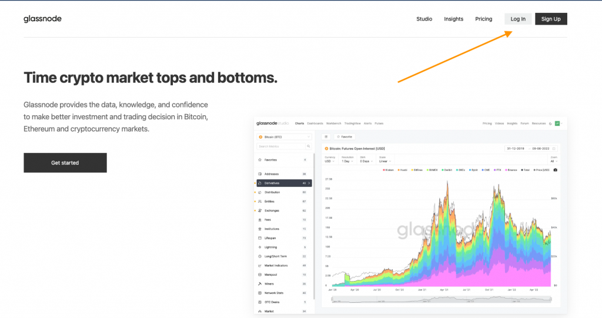Expand the Derivatives chevron arrow
Image resolution: width=602 pixels, height=318 pixels.
pyautogui.click(x=309, y=183)
